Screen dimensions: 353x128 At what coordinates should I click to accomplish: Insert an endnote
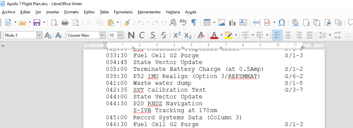[x=317, y=22]
